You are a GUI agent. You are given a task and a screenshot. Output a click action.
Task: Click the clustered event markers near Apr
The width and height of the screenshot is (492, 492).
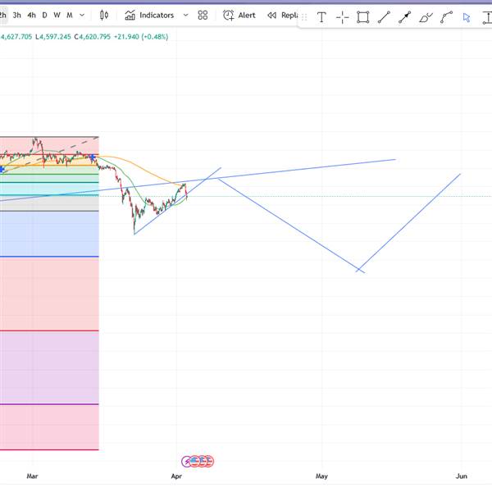click(198, 461)
